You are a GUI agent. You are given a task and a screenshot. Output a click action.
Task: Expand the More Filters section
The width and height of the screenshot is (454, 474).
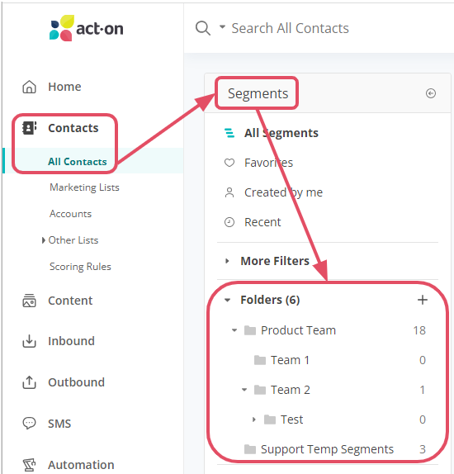(x=227, y=261)
